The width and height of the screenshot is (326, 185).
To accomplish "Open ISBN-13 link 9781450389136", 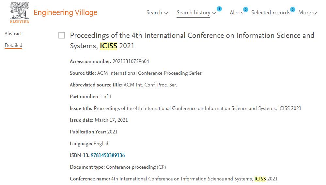I will 108,155.
